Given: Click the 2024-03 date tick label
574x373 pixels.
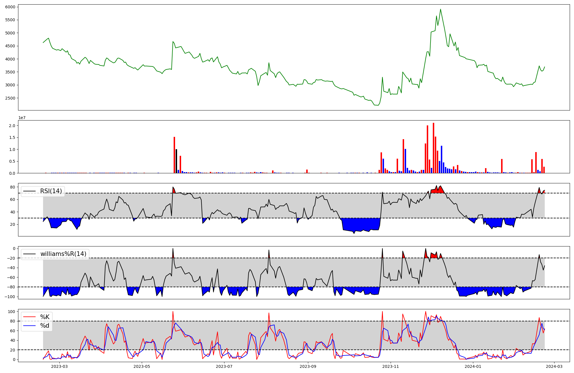Looking at the screenshot, I should pos(554,366).
